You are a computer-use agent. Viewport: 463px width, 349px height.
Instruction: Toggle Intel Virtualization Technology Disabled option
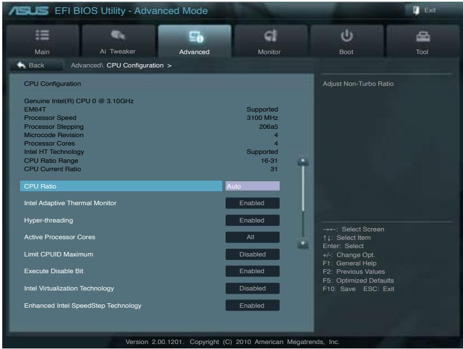(252, 288)
